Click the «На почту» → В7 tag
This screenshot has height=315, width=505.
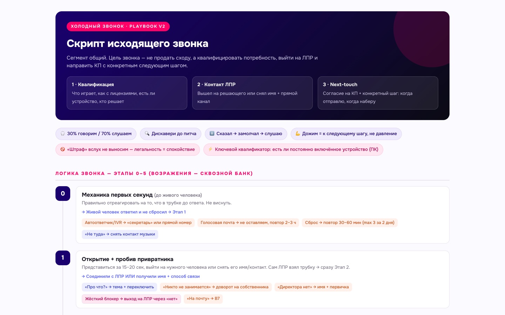coord(203,299)
